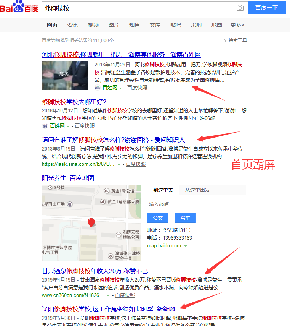Expand the 更多» menu
This screenshot has height=326, width=290.
237,25
